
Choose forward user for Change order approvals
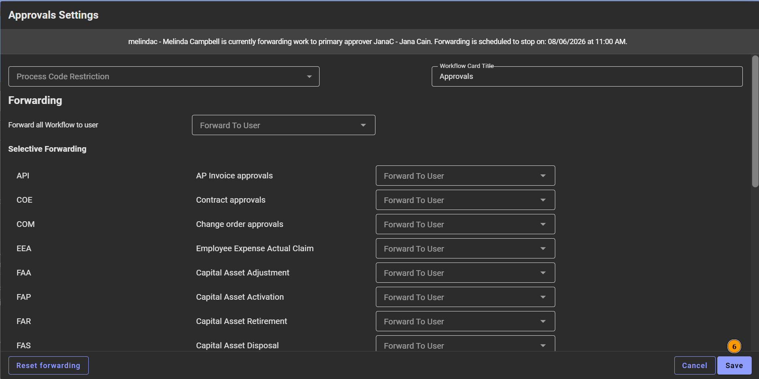pyautogui.click(x=465, y=224)
